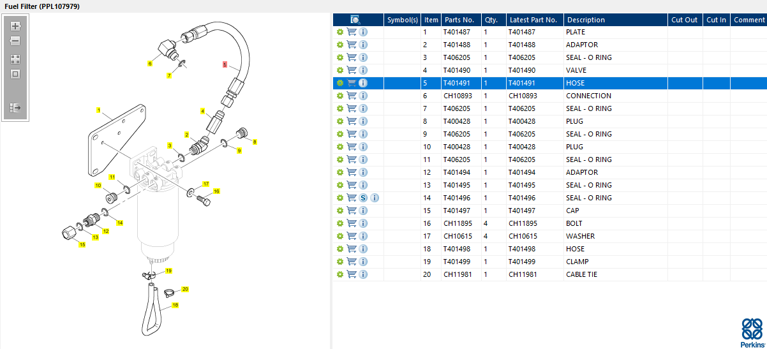Add the T401487 PLATE to cart
This screenshot has width=767, height=349.
click(x=352, y=32)
